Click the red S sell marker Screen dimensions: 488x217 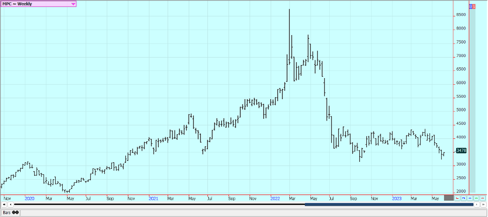pos(473,7)
